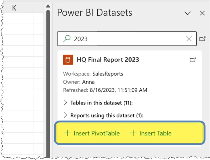Clear the 2023 search text with the X
The width and height of the screenshot is (210, 160).
coord(189,39)
